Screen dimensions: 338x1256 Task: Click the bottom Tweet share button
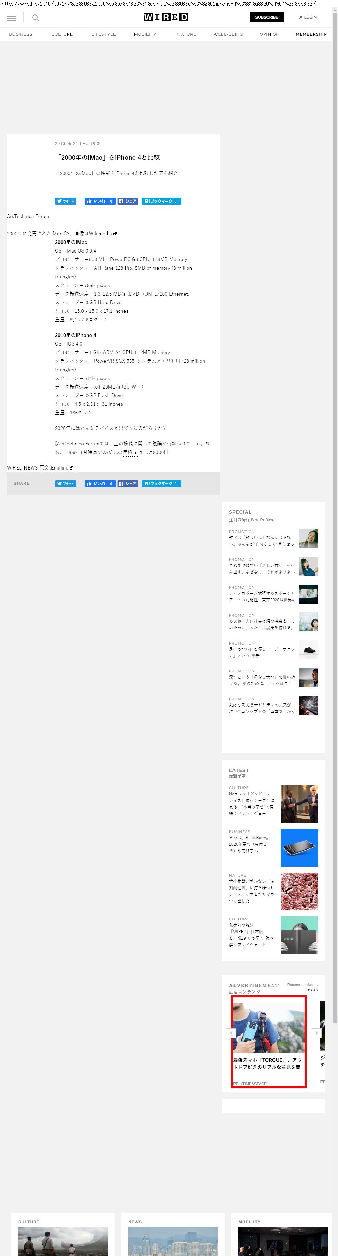(66, 484)
